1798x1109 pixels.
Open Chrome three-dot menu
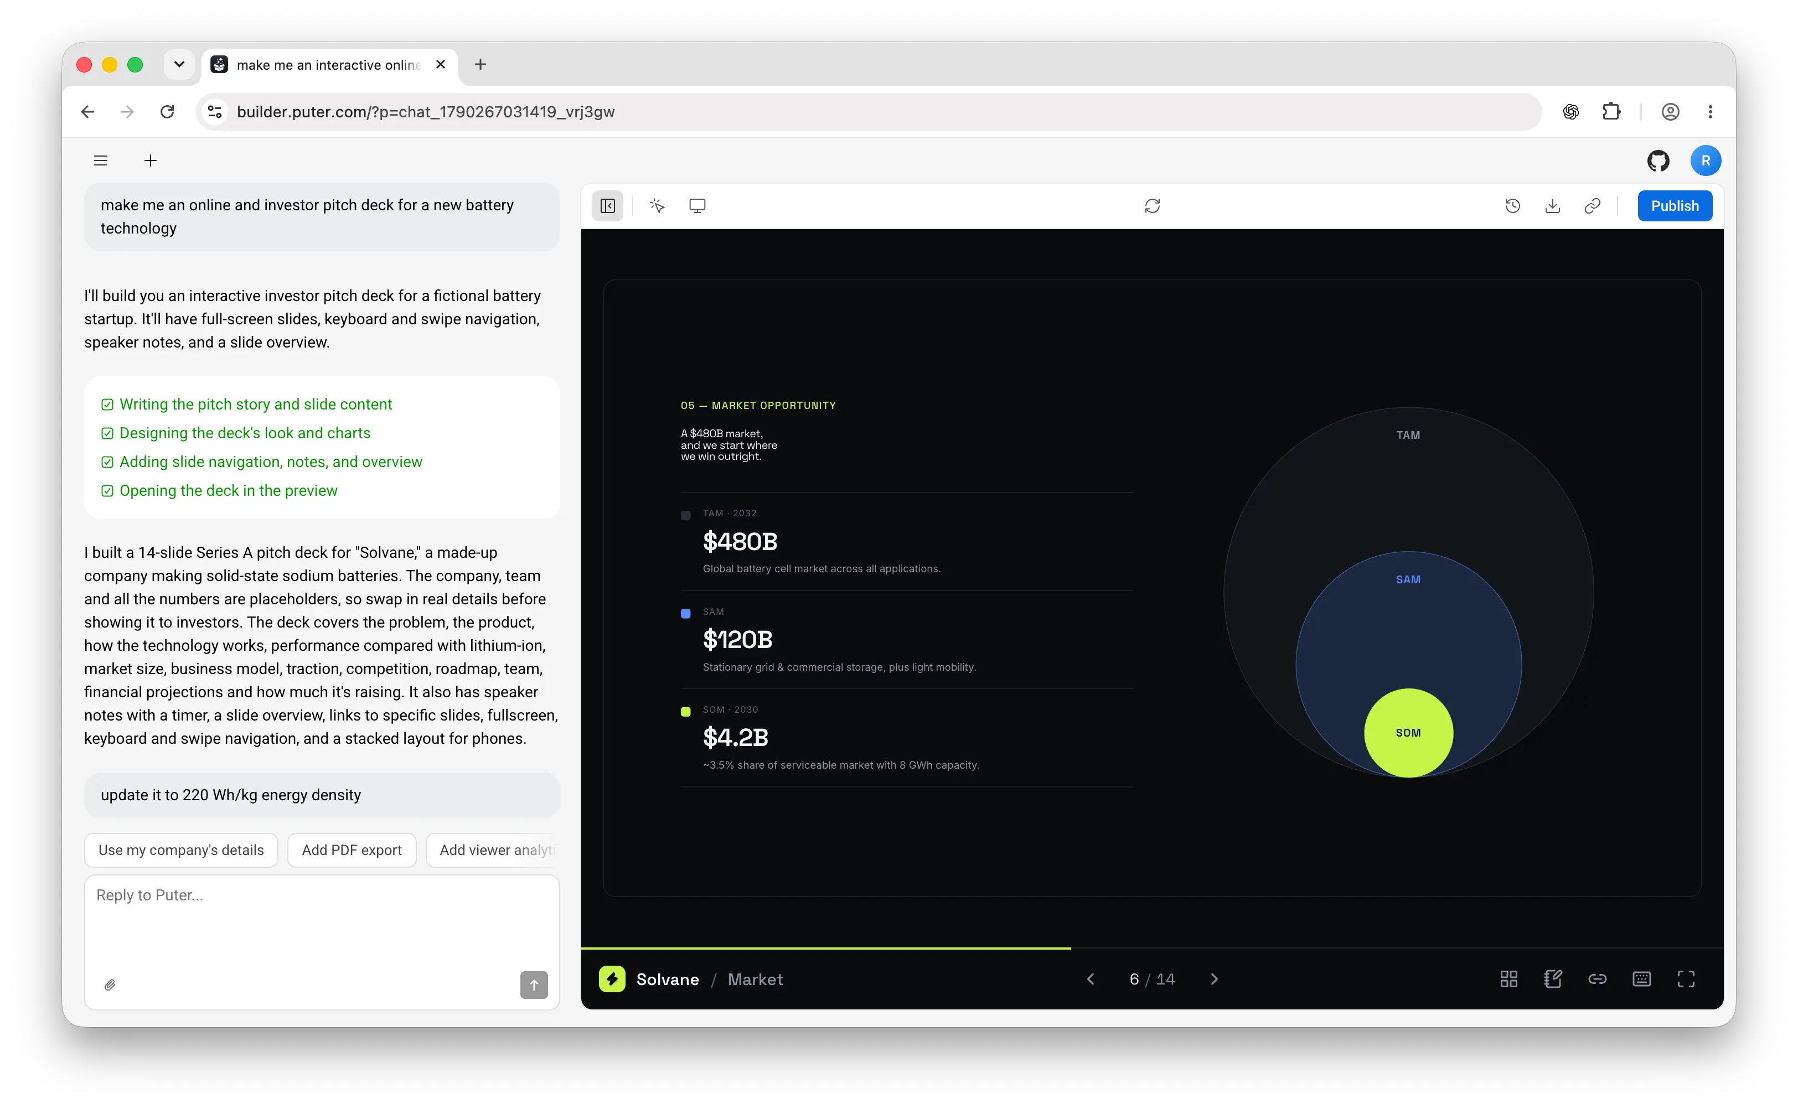point(1710,111)
